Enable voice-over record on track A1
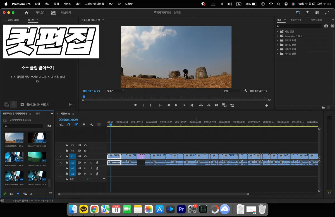Image resolution: width=335 pixels, height=217 pixels. [97, 163]
